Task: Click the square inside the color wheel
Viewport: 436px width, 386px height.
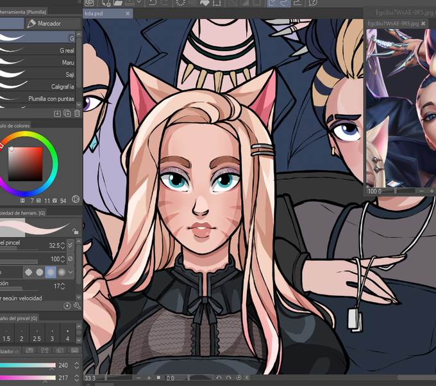Action: point(25,164)
